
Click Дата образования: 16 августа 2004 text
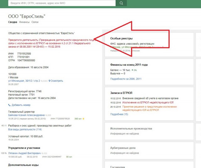(28, 67)
